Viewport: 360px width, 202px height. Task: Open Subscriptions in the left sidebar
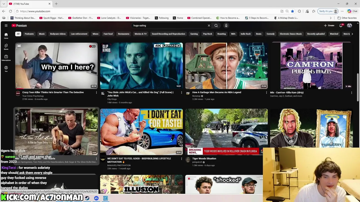[6, 58]
